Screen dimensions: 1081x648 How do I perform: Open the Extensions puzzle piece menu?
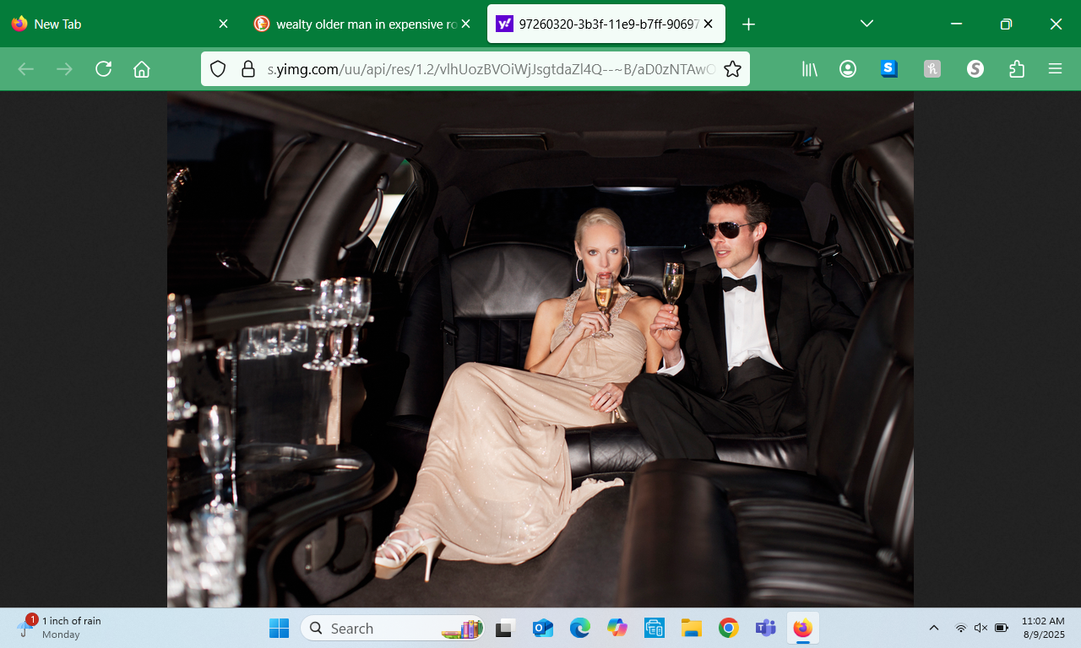(1017, 69)
